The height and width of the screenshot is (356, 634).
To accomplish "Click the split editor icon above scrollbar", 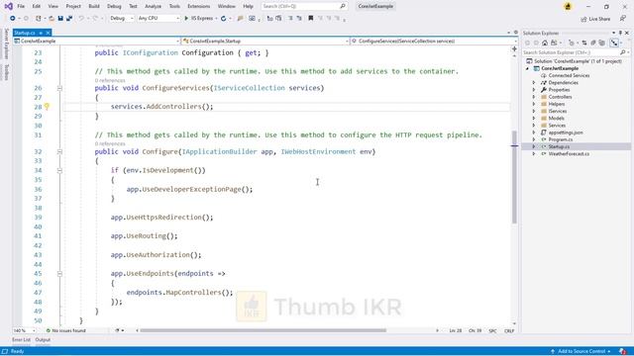I will [514, 48].
